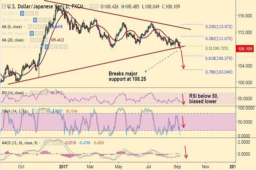Toggle main USD/JPY series visibility eye
Image resolution: width=256 pixels, height=170 pixels.
click(x=91, y=7)
